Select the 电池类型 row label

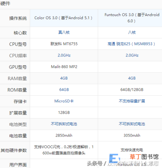18,124
